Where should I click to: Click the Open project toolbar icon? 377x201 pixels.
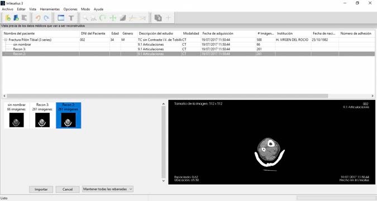point(16,18)
